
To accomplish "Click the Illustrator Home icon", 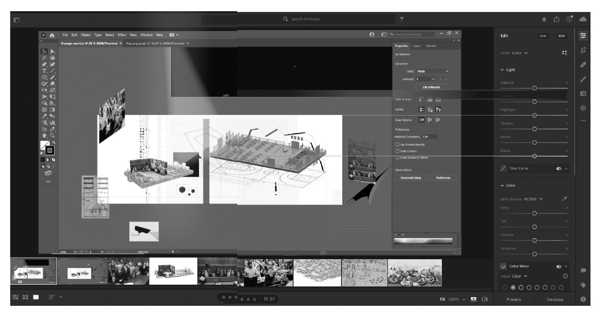I will pos(52,35).
